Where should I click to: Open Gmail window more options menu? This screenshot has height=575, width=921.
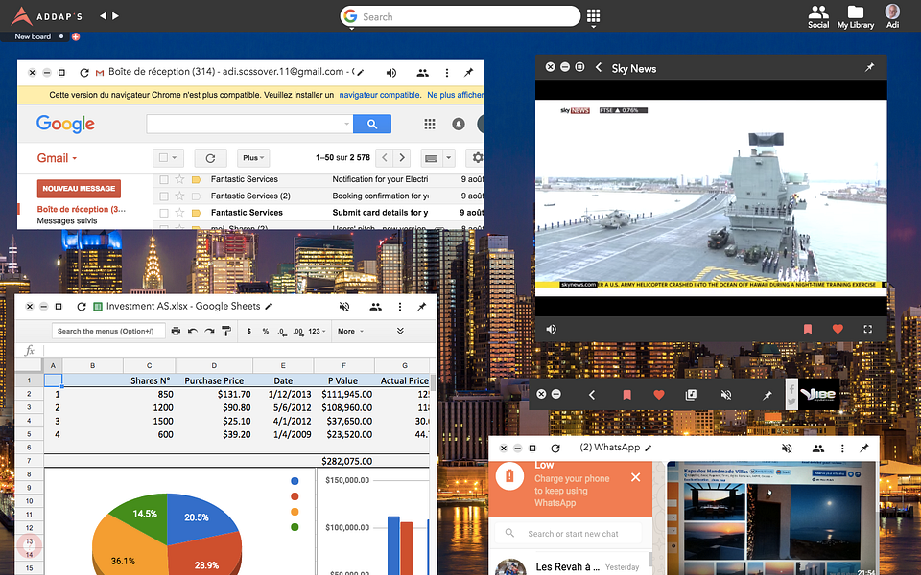447,73
